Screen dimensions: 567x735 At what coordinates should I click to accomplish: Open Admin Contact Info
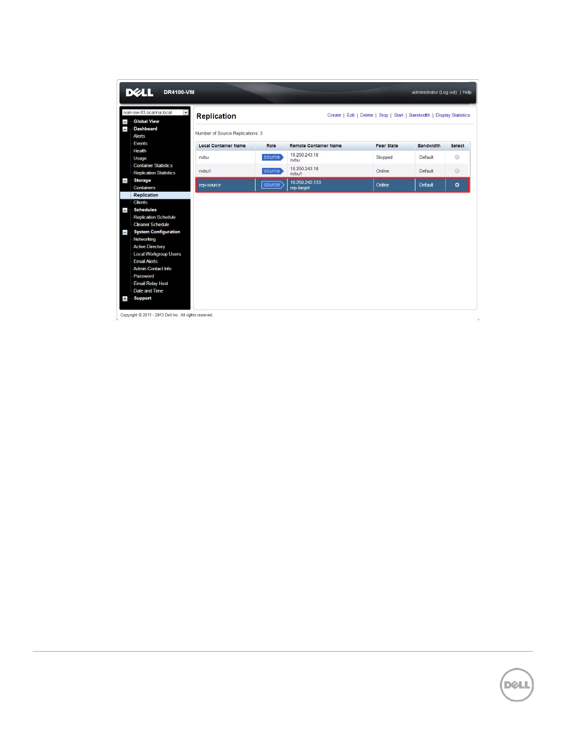(x=152, y=269)
